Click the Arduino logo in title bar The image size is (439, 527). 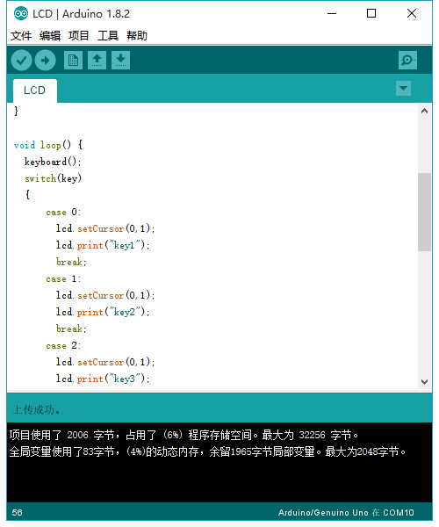tap(21, 14)
